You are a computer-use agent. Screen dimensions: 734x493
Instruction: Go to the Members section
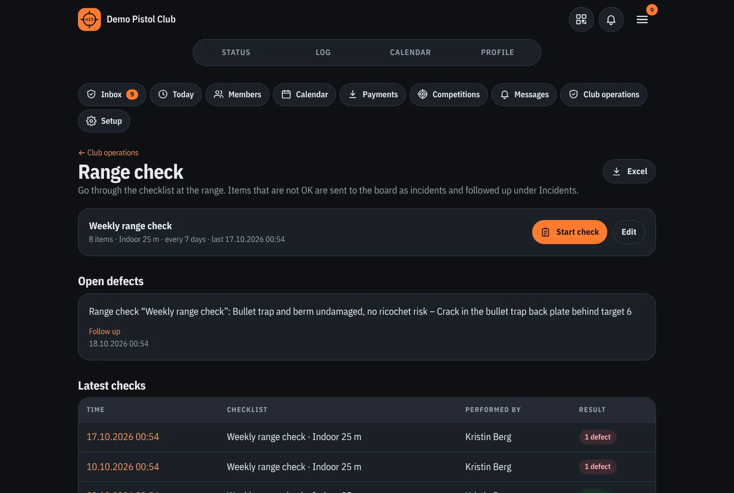238,95
